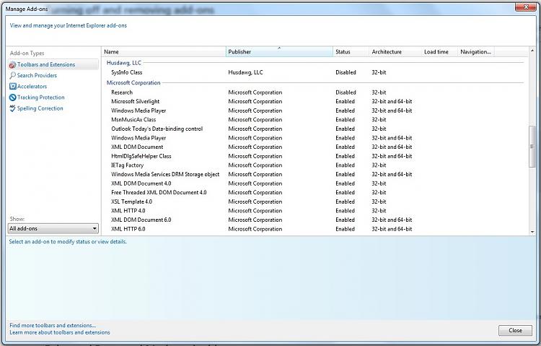Open the Tracking Protection category
This screenshot has width=541, height=346.
41,98
